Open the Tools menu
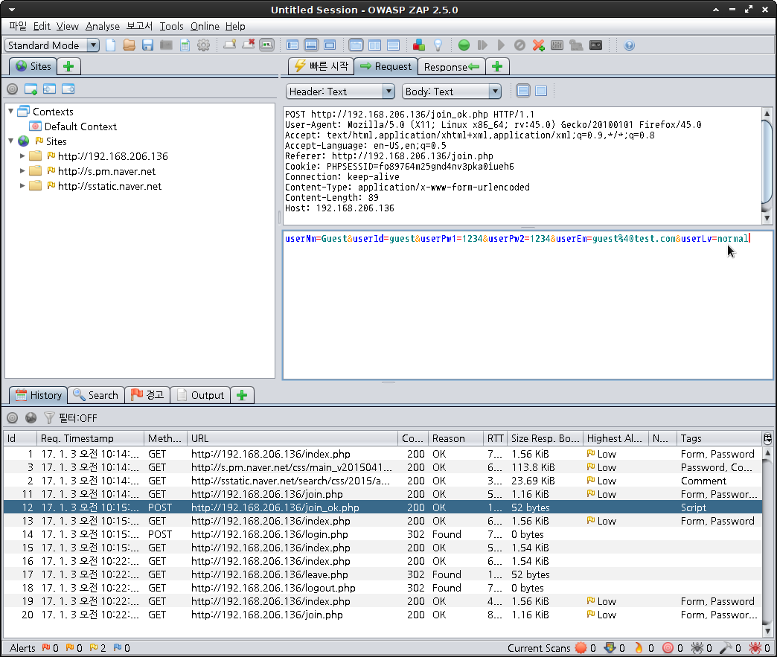777x657 pixels. (x=171, y=26)
